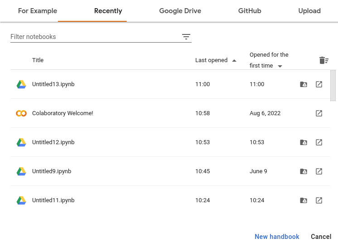The height and width of the screenshot is (248, 338).
Task: Open Untitled12.ipynb in new tab icon
Action: (319, 142)
